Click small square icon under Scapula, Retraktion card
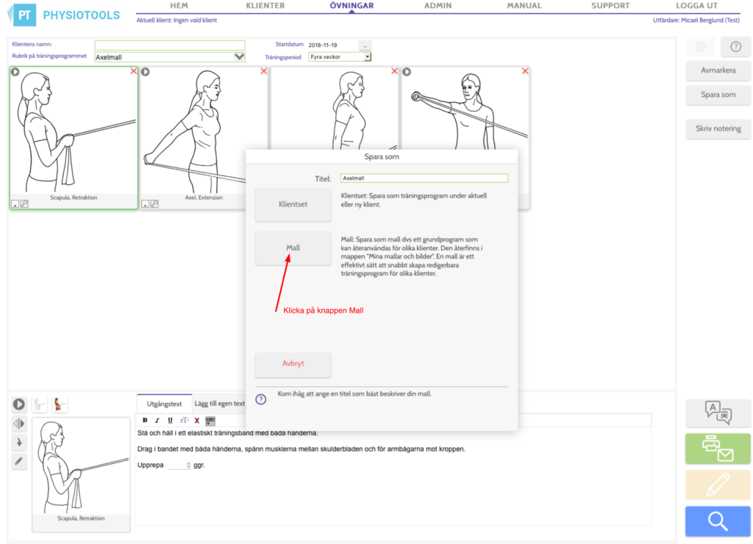Image resolution: width=753 pixels, height=544 pixels. click(x=15, y=204)
